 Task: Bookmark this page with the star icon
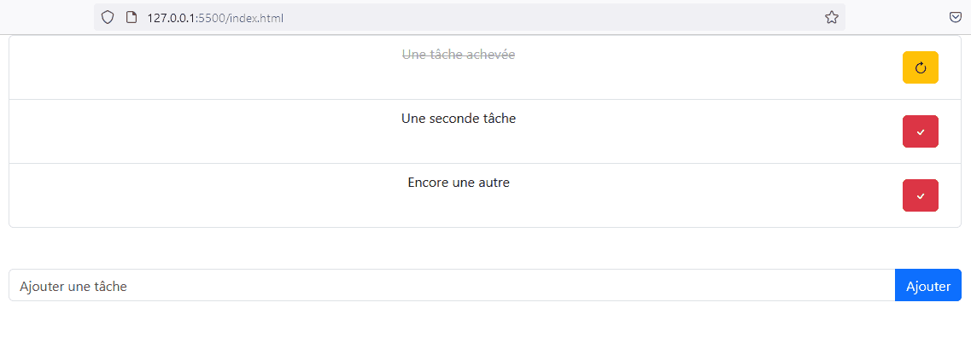click(x=831, y=17)
